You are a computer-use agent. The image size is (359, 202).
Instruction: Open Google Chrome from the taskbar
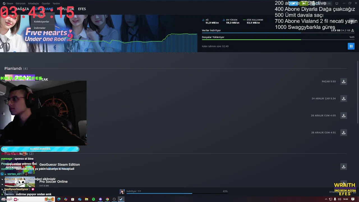[x=107, y=199]
